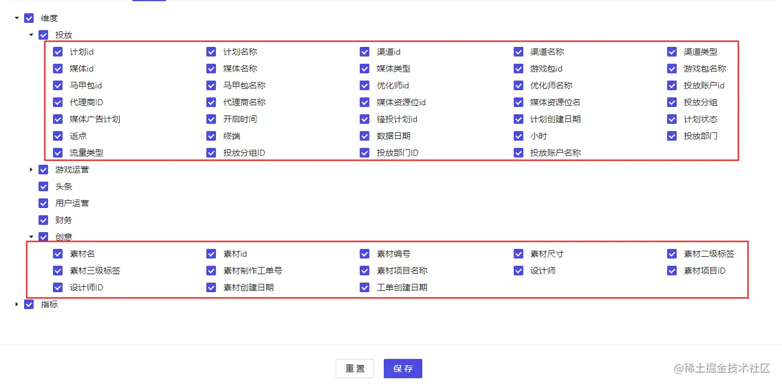Screen dimensions: 782x386
Task: Toggle the 马甲包id checkbox
Action: 58,85
